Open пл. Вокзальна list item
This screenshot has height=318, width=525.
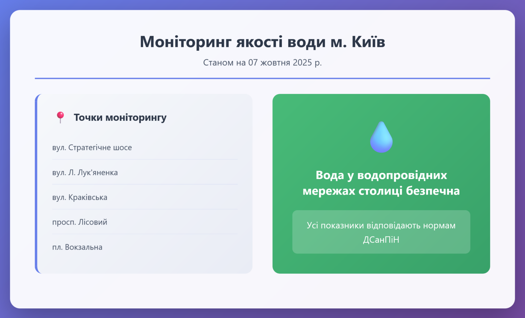coord(77,247)
